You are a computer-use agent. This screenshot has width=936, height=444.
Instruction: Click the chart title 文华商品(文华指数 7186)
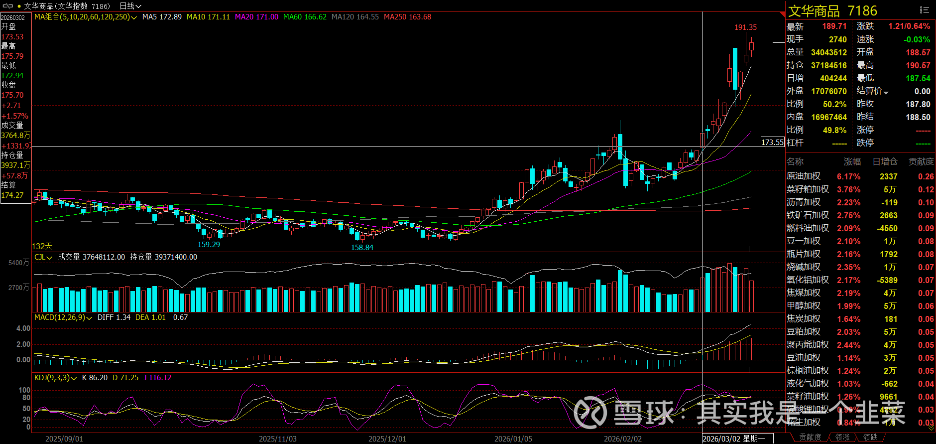coord(67,6)
